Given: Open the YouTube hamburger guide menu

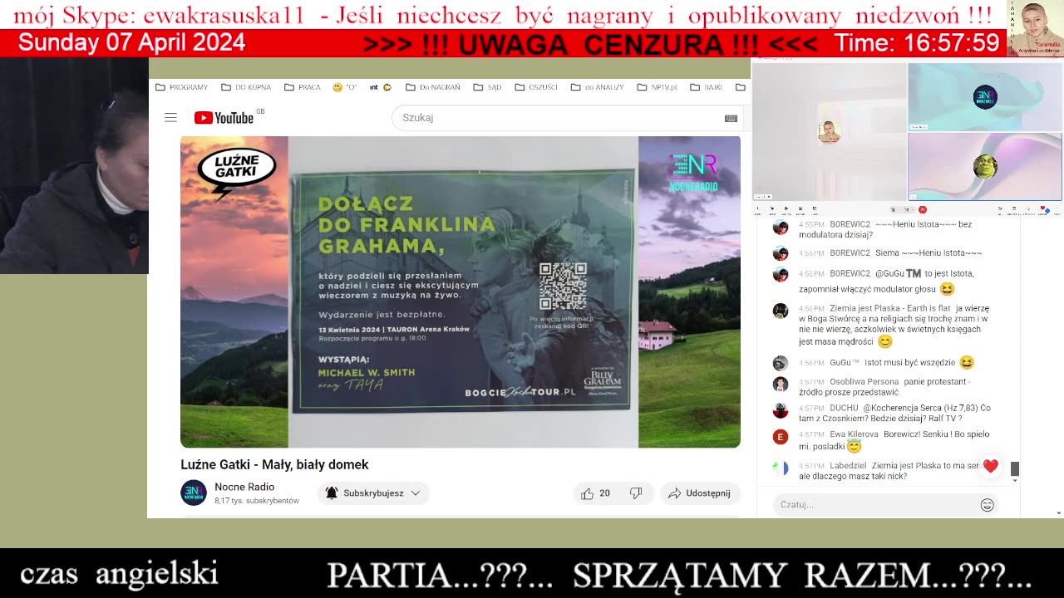Looking at the screenshot, I should coord(170,118).
